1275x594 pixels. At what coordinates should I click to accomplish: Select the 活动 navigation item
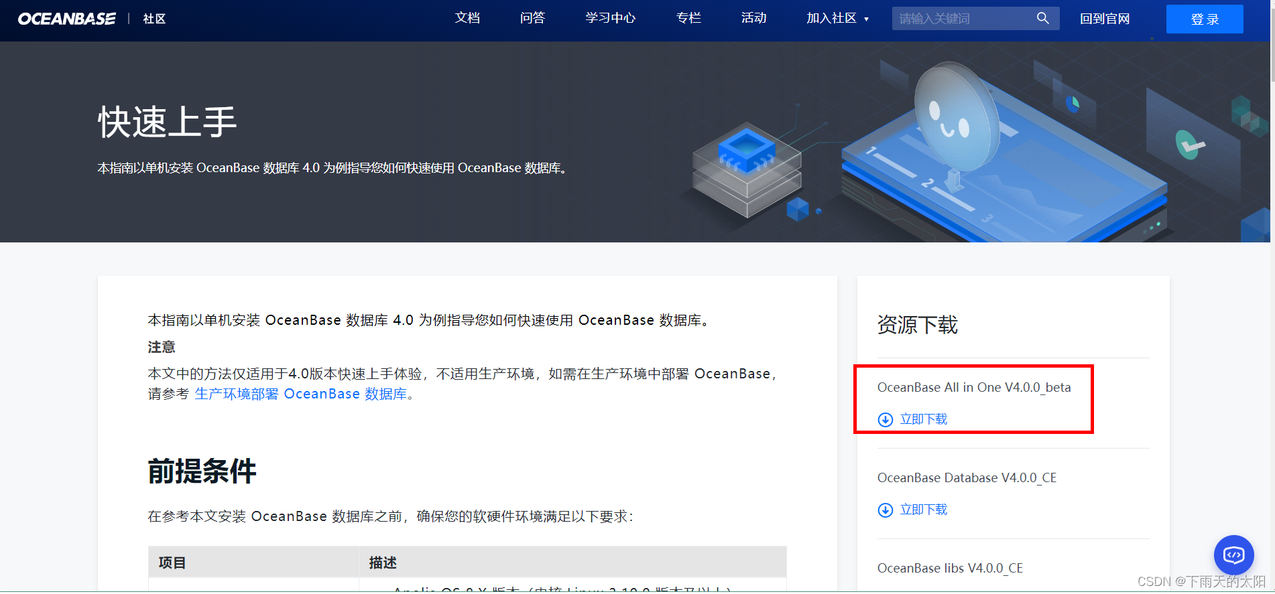753,18
